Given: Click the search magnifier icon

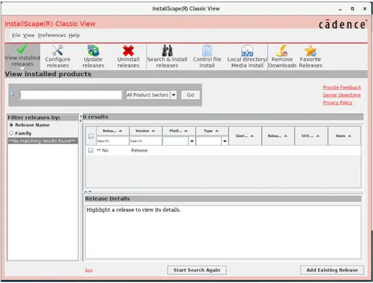Looking at the screenshot, I should pos(13,95).
